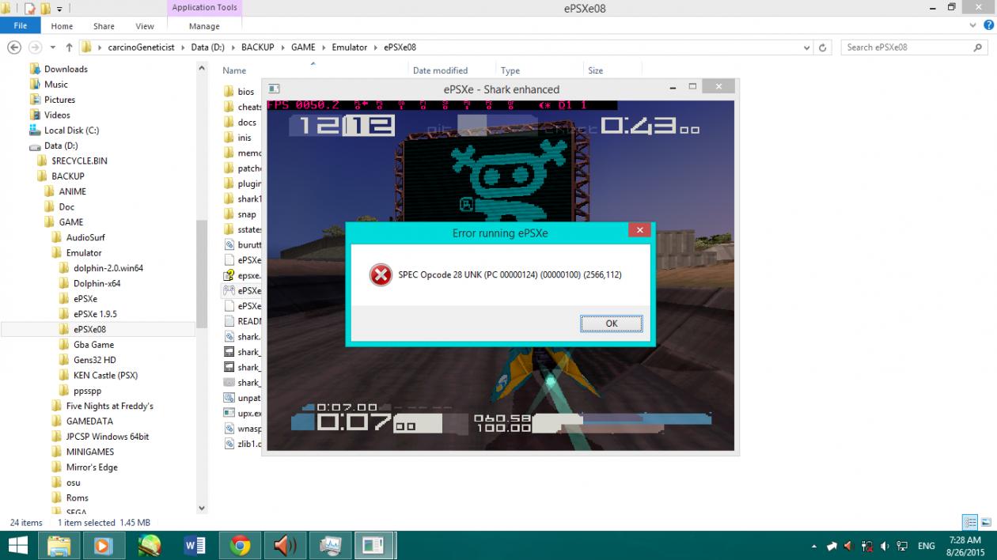Open the File ribbon tab

point(21,25)
